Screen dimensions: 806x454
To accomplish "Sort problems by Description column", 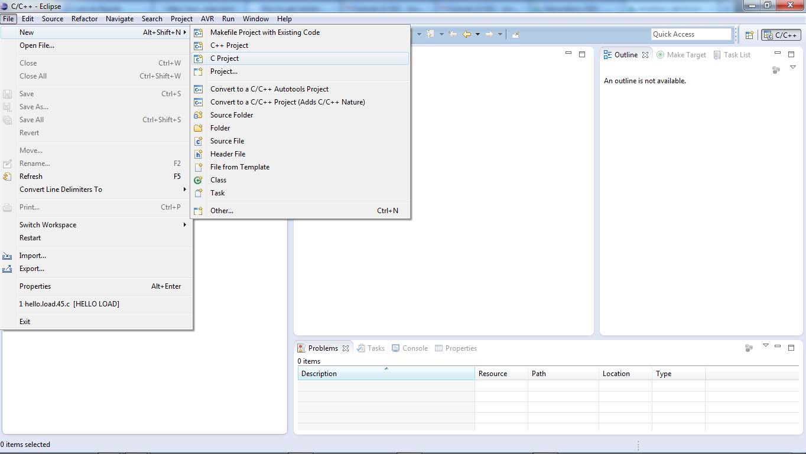I will [x=386, y=374].
